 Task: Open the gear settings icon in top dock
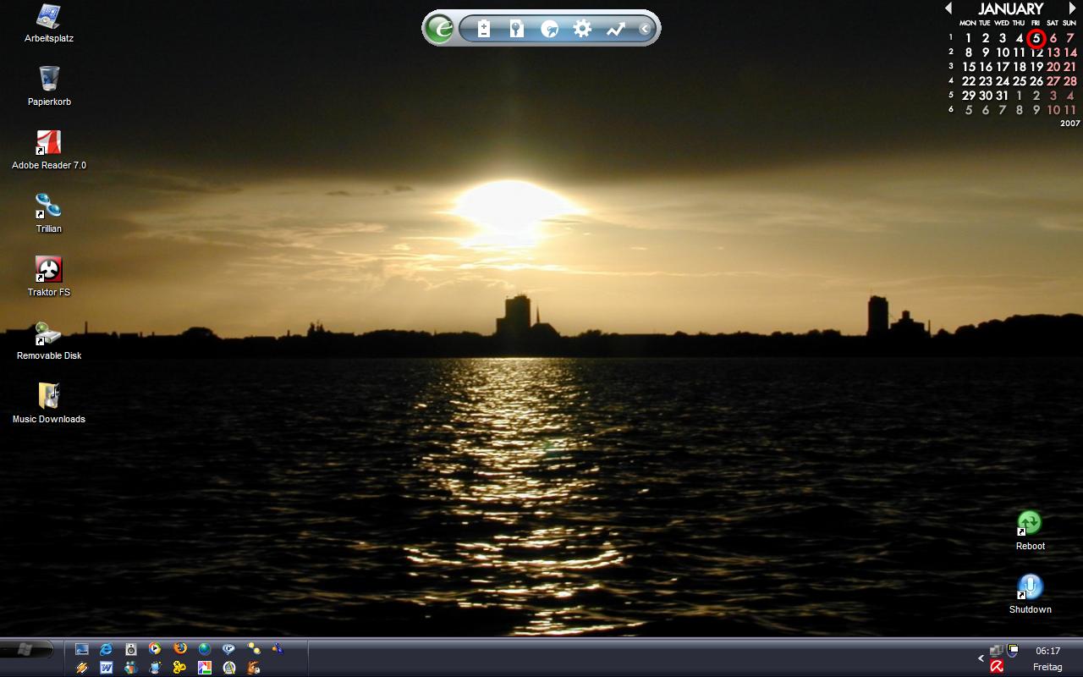(582, 29)
